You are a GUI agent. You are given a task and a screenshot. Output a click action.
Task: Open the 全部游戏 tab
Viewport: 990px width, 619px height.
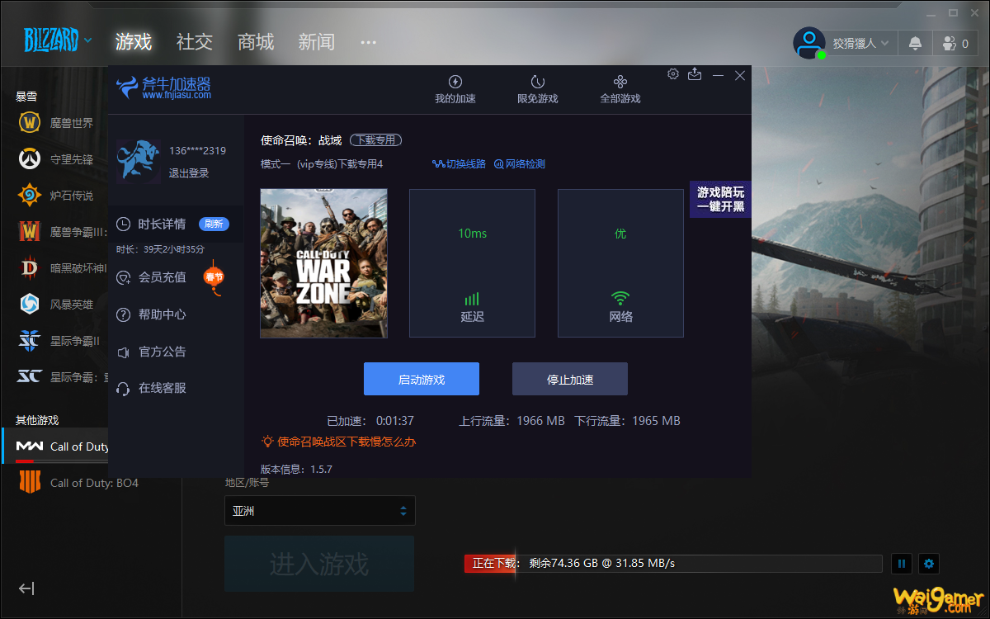[x=620, y=89]
